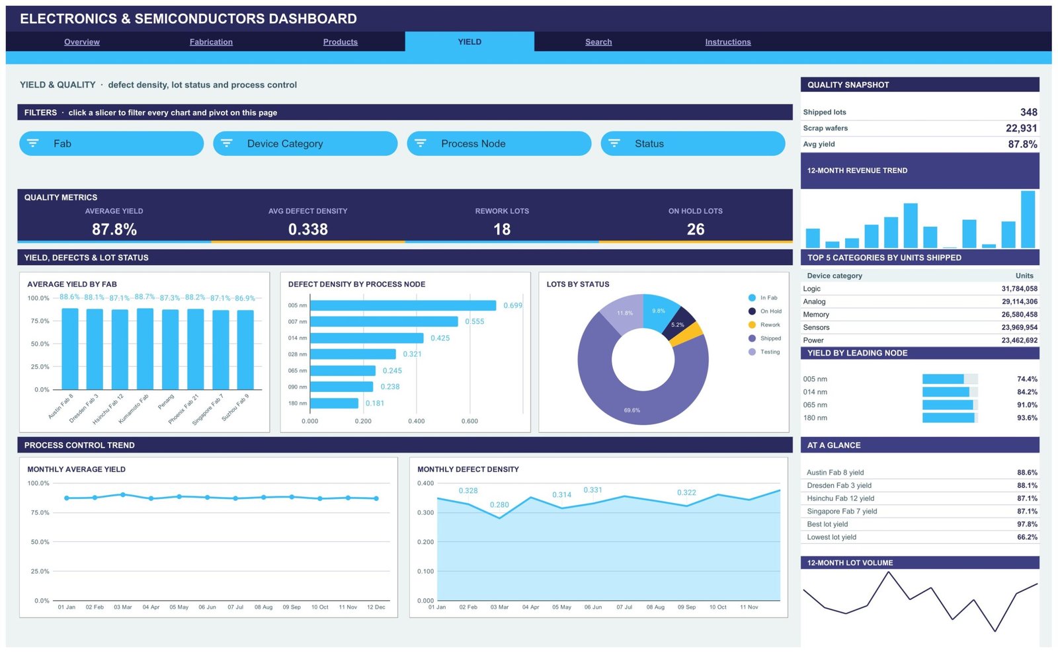Open the Instructions tab

coord(728,42)
